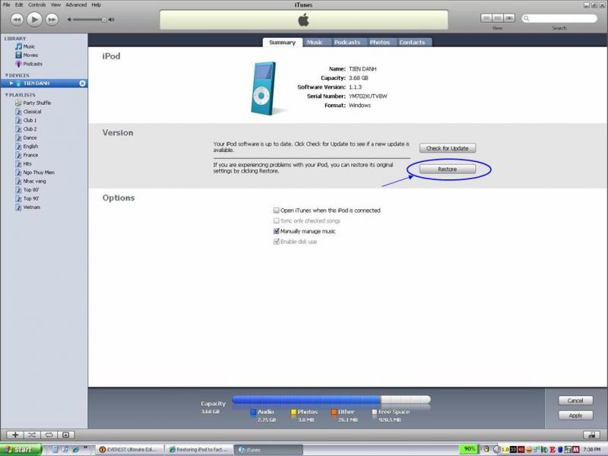Click the eject icon beside TIEN DANH

[82, 83]
